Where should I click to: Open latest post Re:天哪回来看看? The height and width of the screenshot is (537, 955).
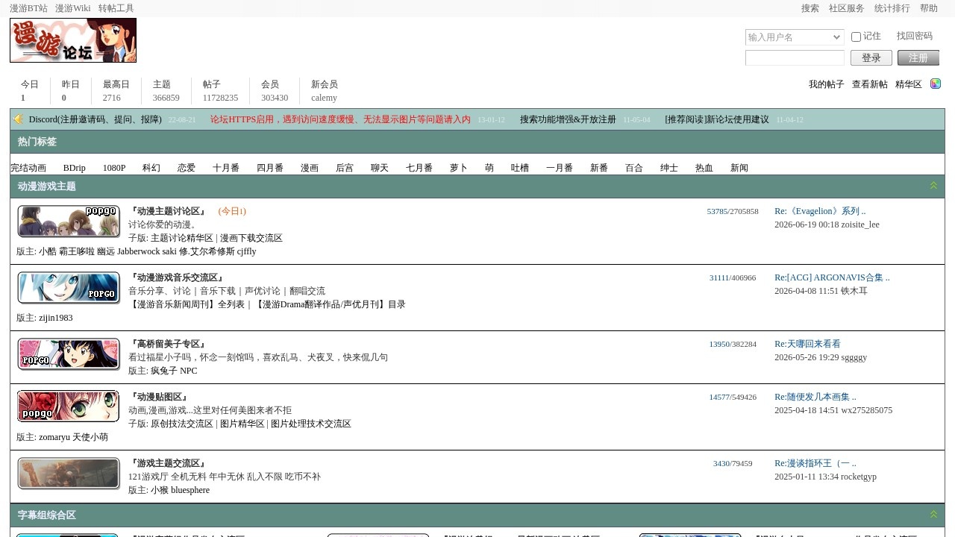[x=807, y=344]
